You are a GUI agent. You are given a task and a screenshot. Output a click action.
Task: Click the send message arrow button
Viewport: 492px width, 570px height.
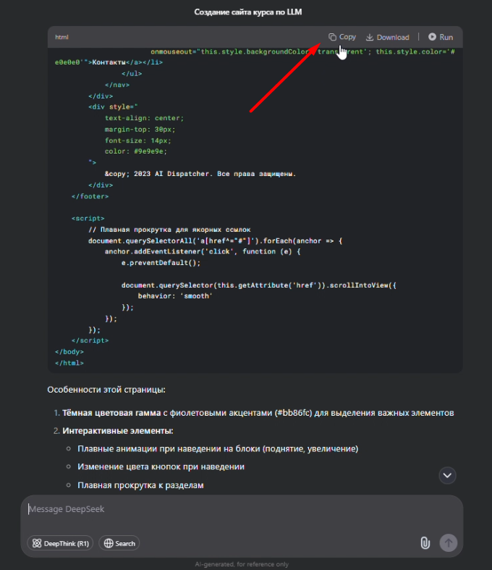pyautogui.click(x=449, y=542)
